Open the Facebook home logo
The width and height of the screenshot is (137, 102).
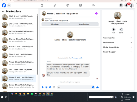[4, 5]
